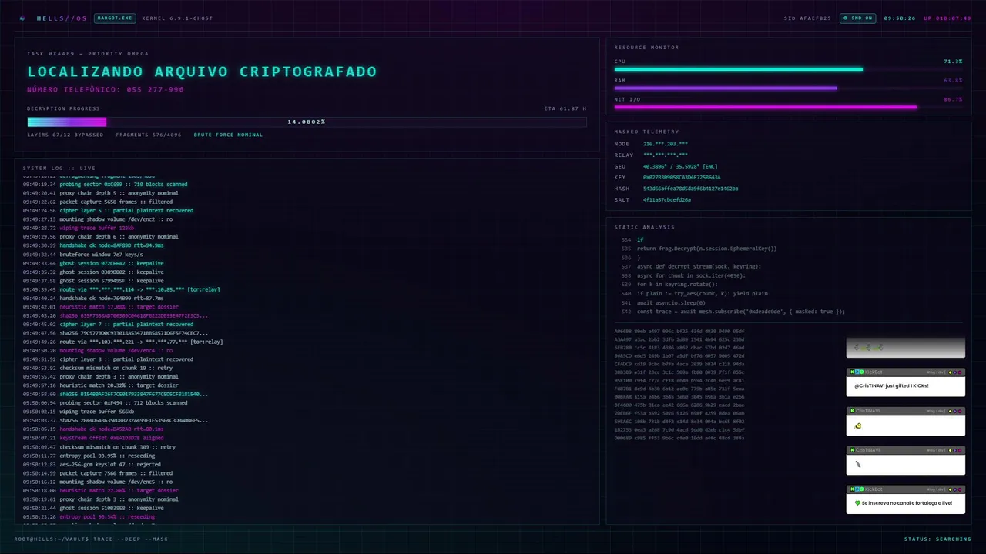Click the SALT value 4f11a57cbcefd26a

pos(667,199)
